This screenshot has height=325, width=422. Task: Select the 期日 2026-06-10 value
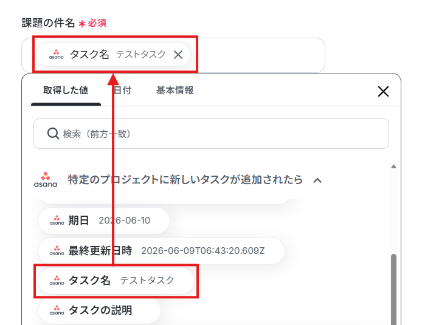click(x=104, y=221)
